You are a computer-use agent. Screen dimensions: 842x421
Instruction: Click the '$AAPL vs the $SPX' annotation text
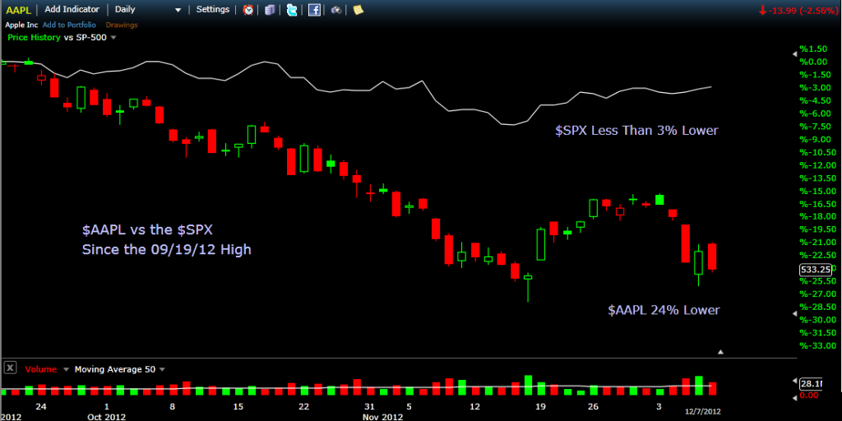coord(147,230)
